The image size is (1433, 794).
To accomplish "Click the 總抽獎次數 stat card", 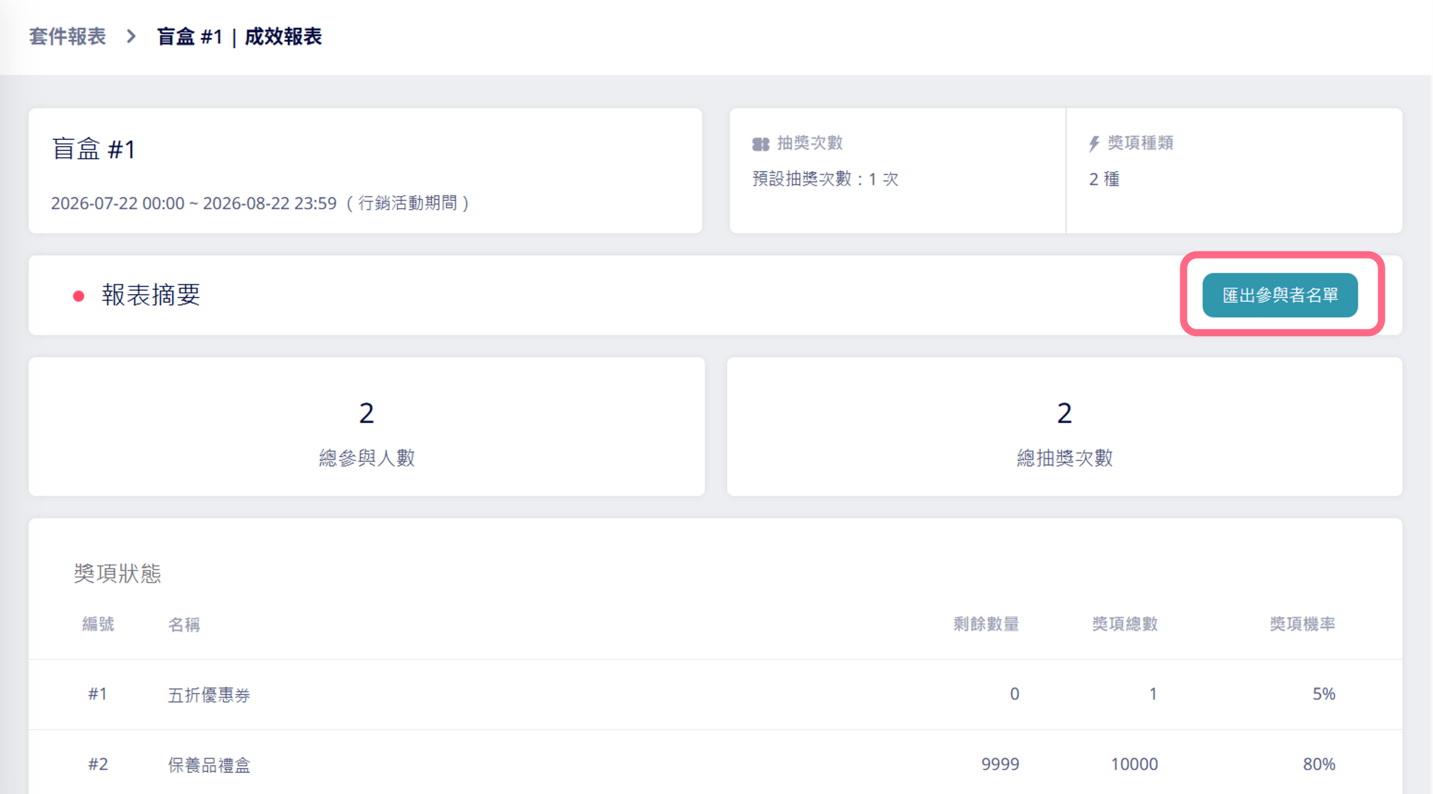I will pos(1064,427).
